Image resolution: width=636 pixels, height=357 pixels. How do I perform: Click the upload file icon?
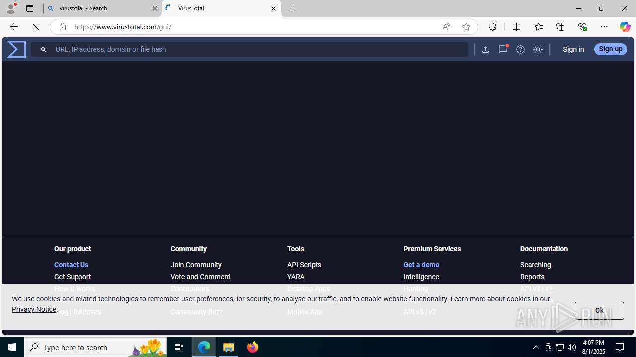coord(485,49)
